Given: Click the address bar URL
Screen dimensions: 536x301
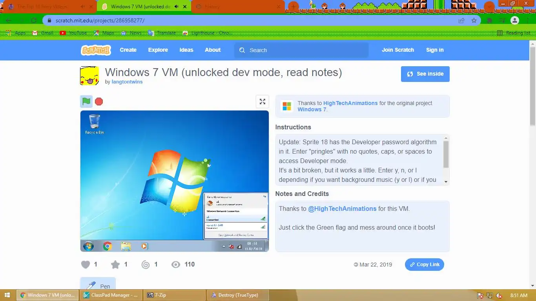Looking at the screenshot, I should pyautogui.click(x=100, y=20).
